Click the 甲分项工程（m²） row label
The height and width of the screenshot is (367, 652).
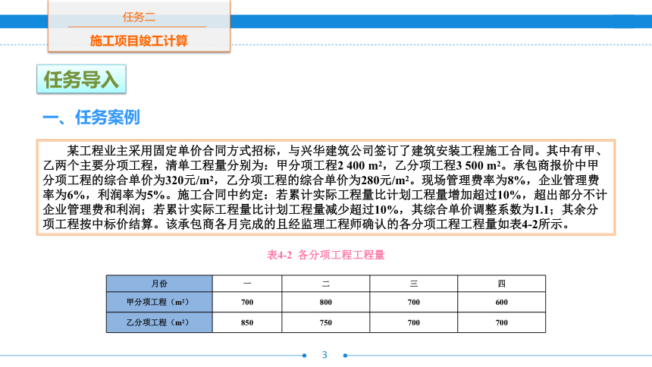click(x=159, y=302)
